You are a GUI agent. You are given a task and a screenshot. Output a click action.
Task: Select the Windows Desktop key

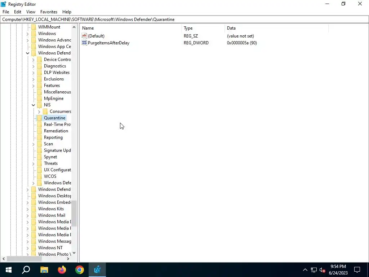[54, 196]
